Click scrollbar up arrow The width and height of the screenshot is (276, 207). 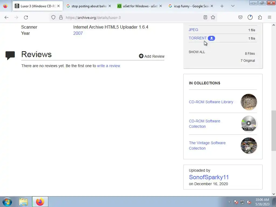[x=274, y=25]
